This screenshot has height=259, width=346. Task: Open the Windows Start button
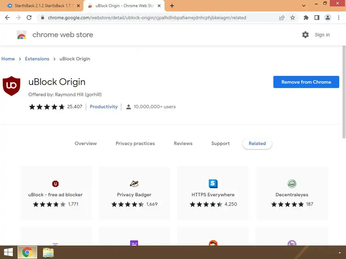point(8,252)
